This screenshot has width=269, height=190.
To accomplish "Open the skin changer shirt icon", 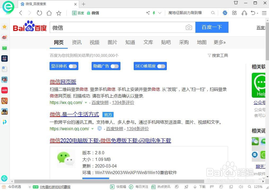I will [x=236, y=3].
